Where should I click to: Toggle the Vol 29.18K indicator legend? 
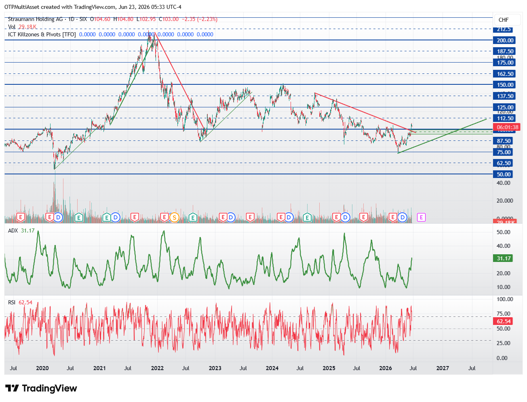[22, 27]
